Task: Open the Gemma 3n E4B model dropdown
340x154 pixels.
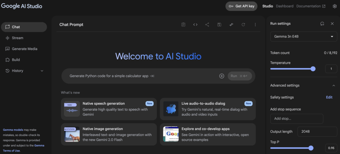Action: [303, 36]
